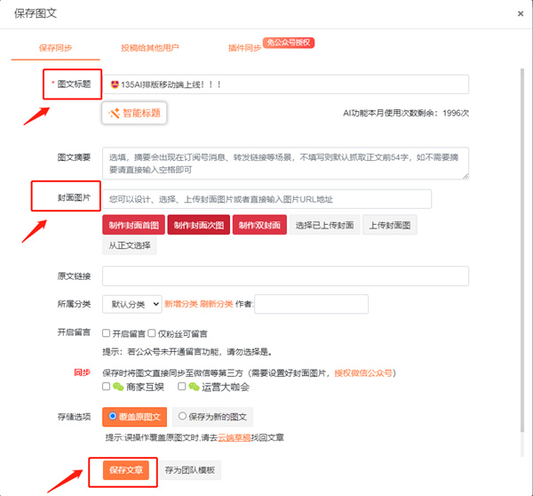Select the 覆盖原图文 radio option
This screenshot has height=496, width=533.
(x=113, y=416)
